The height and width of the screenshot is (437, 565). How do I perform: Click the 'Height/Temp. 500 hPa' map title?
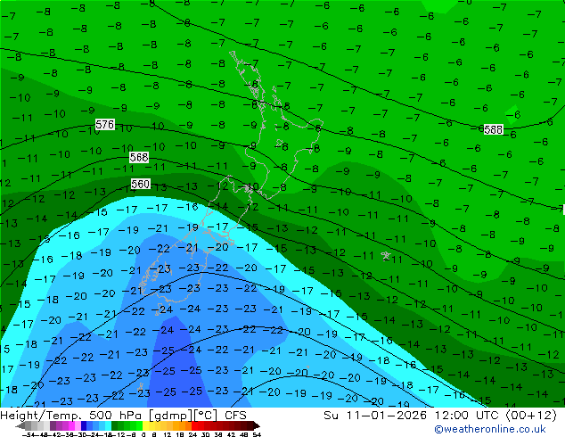click(72, 416)
